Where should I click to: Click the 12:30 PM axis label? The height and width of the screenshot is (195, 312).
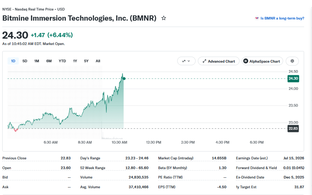point(154,142)
